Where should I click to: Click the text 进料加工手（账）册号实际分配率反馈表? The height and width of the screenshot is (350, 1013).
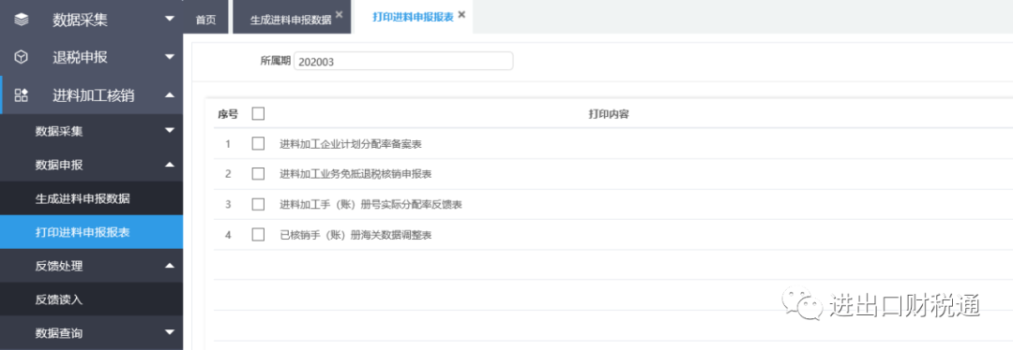tap(370, 204)
